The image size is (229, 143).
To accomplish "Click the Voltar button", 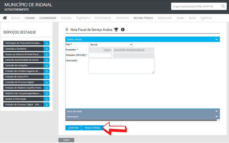I will click(66, 140).
